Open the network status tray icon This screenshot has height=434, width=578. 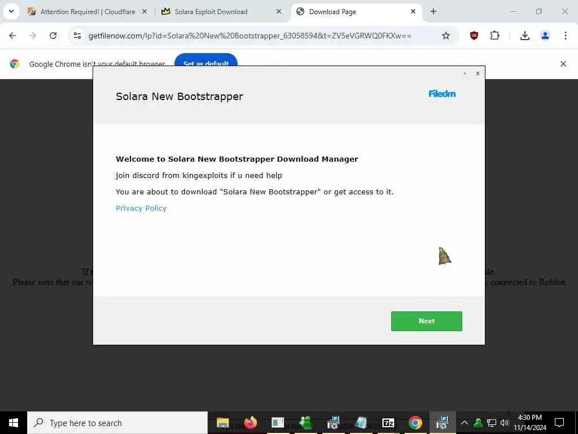tap(492, 423)
